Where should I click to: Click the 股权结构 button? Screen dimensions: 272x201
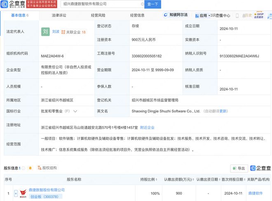click(47, 168)
